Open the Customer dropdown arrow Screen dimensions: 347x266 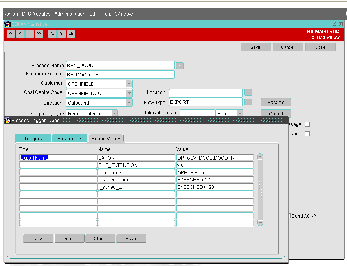pos(129,84)
